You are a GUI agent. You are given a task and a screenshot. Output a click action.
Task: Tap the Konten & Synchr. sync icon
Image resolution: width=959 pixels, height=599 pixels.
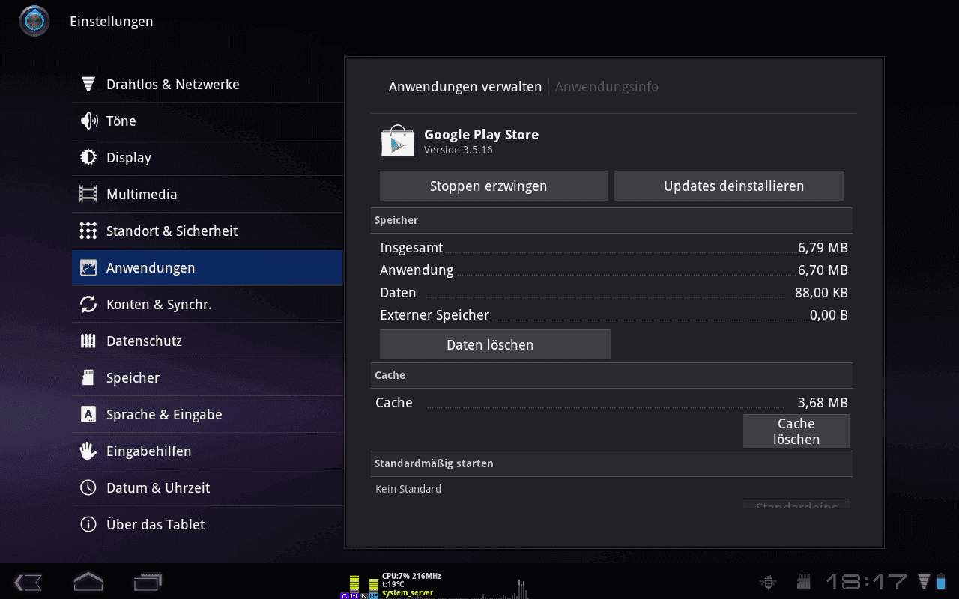(88, 304)
